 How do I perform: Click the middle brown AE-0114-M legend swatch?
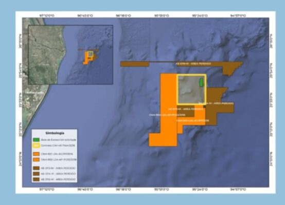(36, 174)
